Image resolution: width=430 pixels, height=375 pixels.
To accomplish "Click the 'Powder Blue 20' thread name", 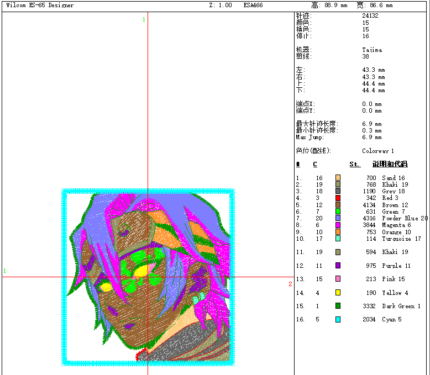I will [405, 219].
